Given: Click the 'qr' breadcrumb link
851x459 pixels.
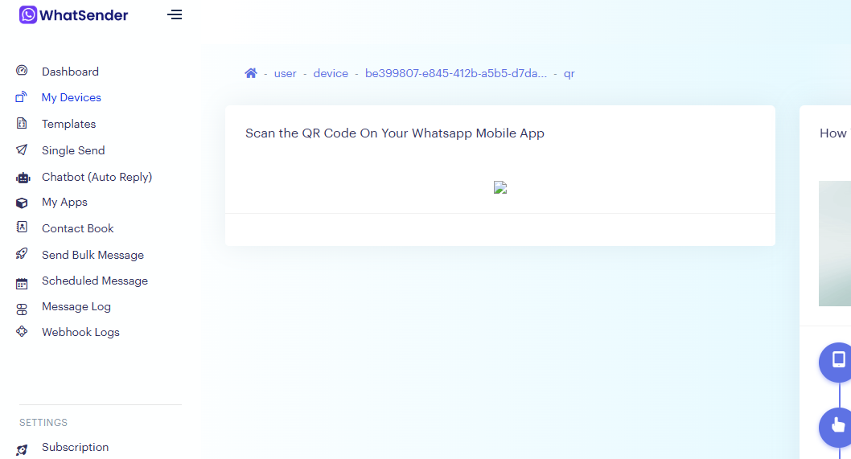Looking at the screenshot, I should 569,74.
